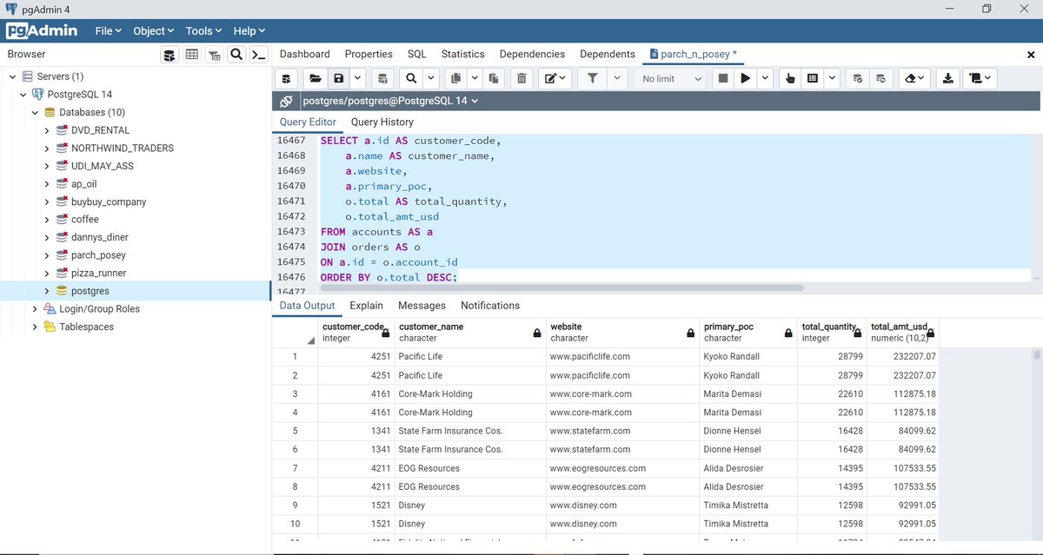This screenshot has height=555, width=1043.
Task: Open the Explain options dropdown arrow
Action: coord(832,78)
